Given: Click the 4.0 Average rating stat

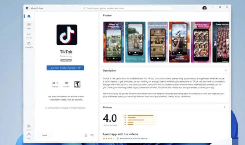Looking at the screenshot, I should [x=55, y=85].
